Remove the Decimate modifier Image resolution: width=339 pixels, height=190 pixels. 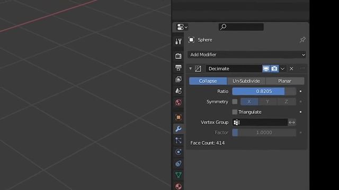(x=291, y=69)
